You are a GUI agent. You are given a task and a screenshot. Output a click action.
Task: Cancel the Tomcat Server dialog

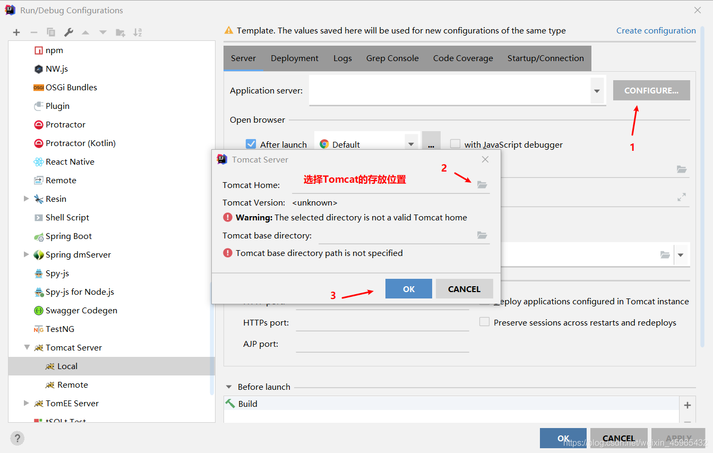464,289
